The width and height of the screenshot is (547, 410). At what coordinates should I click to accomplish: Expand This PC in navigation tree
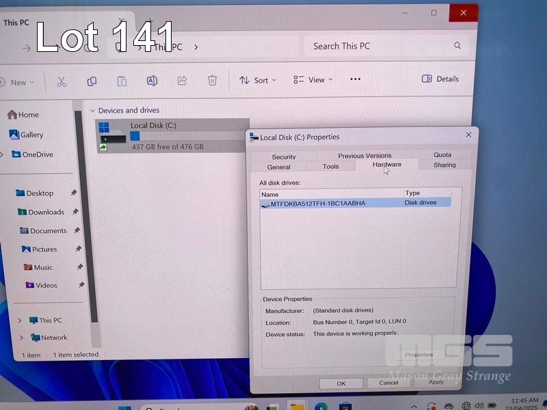[x=20, y=320]
